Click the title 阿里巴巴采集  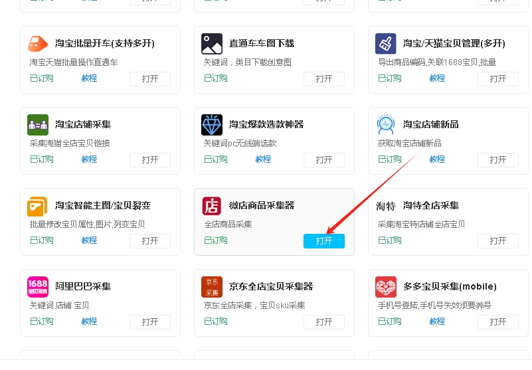83,286
